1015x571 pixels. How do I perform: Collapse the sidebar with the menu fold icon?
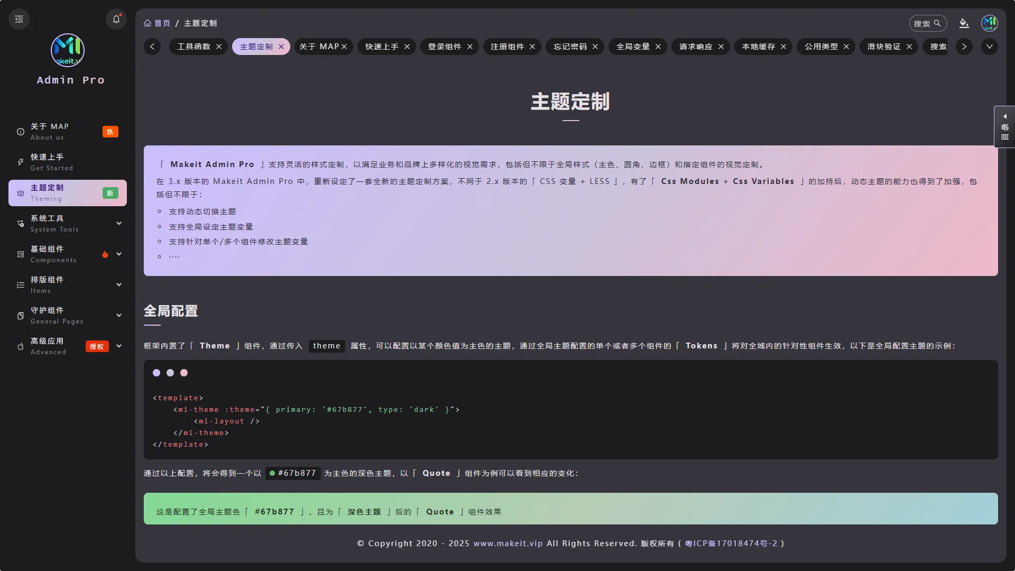[x=19, y=19]
